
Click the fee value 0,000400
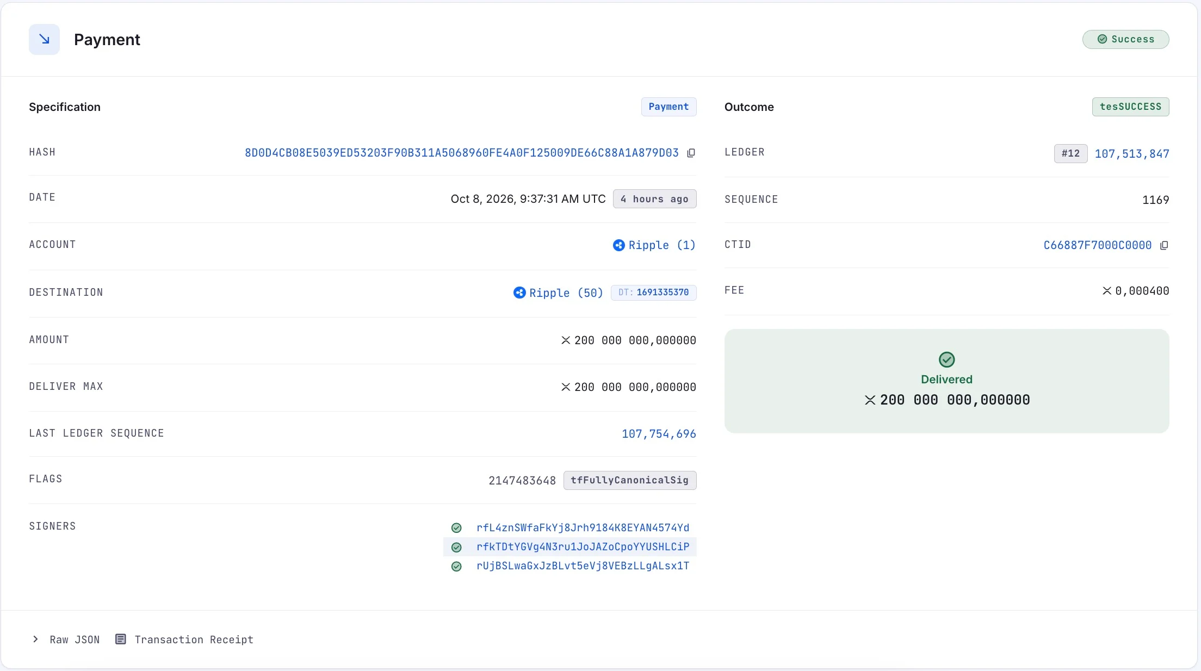(1142, 291)
